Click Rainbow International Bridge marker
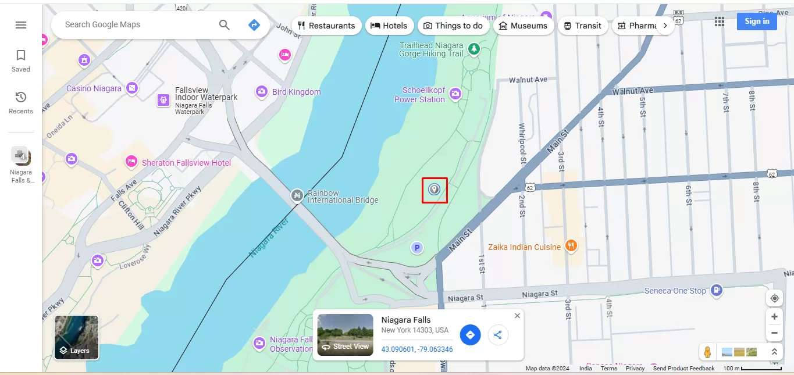This screenshot has width=794, height=375. point(297,195)
